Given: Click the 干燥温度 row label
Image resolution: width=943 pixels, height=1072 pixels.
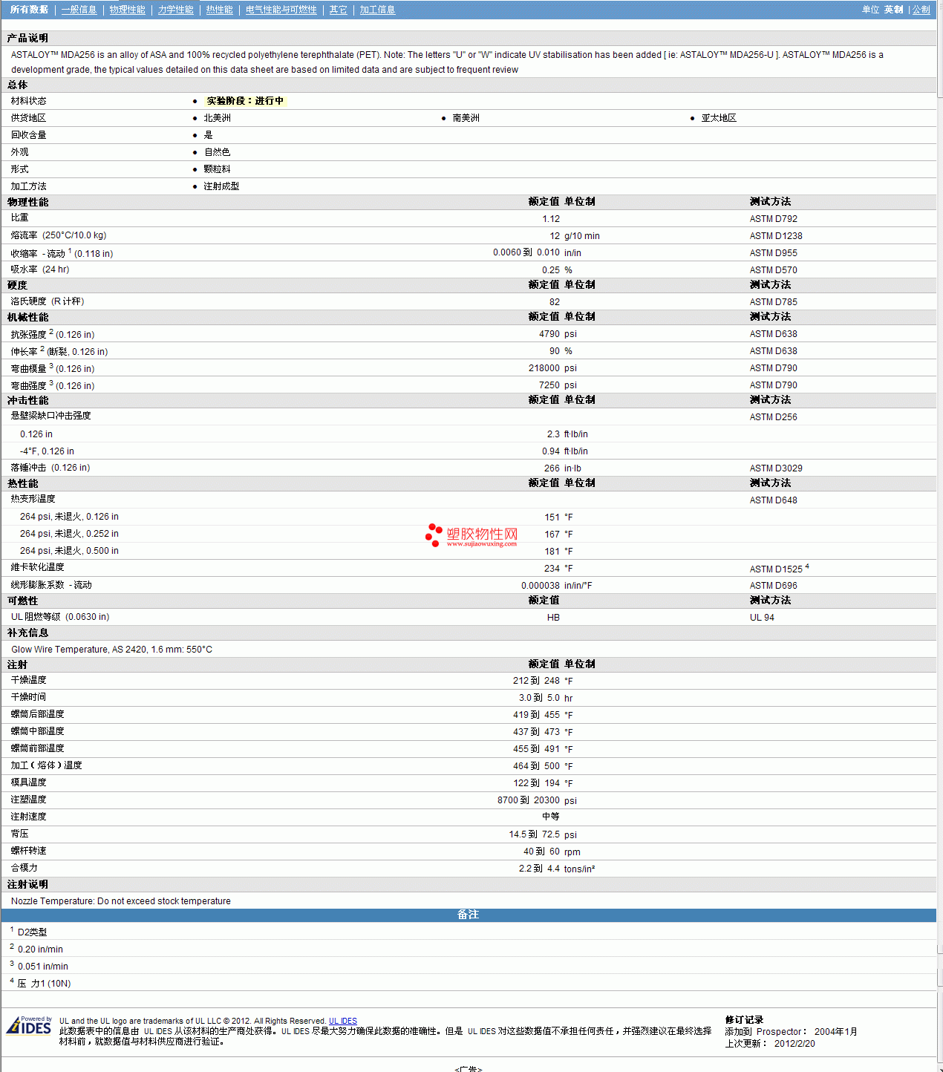Looking at the screenshot, I should (28, 680).
